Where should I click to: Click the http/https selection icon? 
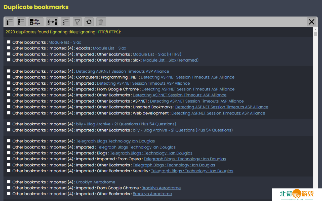pos(36,22)
